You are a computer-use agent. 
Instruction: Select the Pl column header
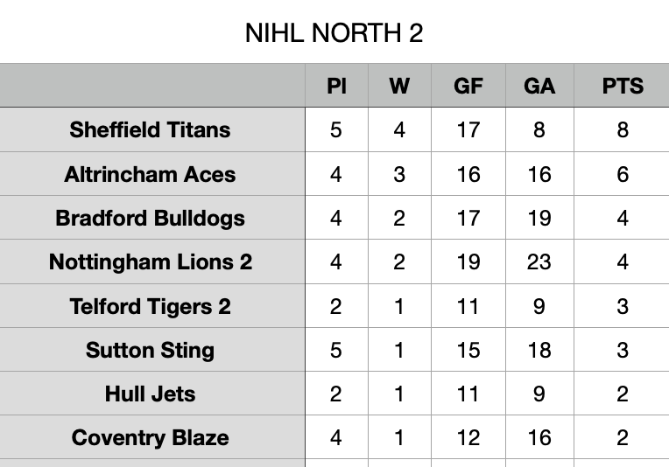click(x=336, y=86)
